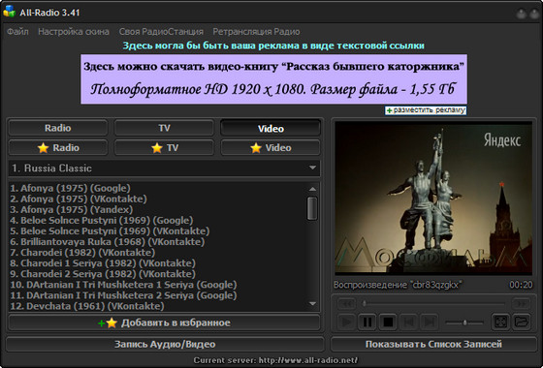Image resolution: width=543 pixels, height=368 pixels.
Task: Select 10. DArtanian I Tri Mushketera 1 Seriya
Action: click(x=123, y=285)
